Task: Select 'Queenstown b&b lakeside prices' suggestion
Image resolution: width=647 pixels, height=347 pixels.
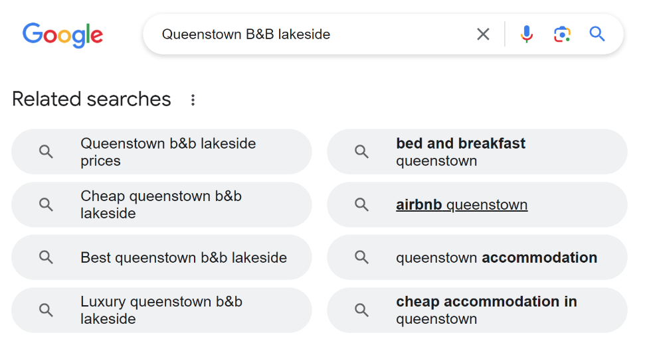Action: point(161,152)
